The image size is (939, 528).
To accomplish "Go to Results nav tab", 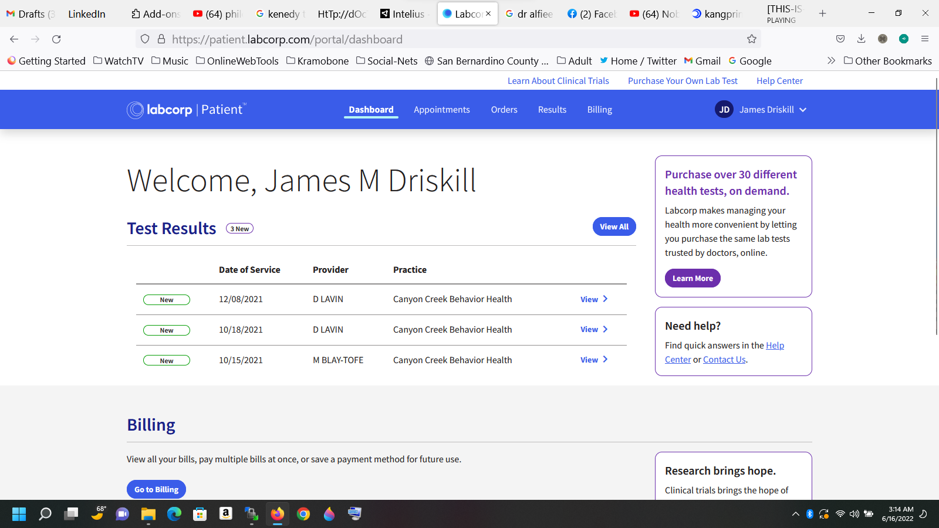I will [x=552, y=110].
